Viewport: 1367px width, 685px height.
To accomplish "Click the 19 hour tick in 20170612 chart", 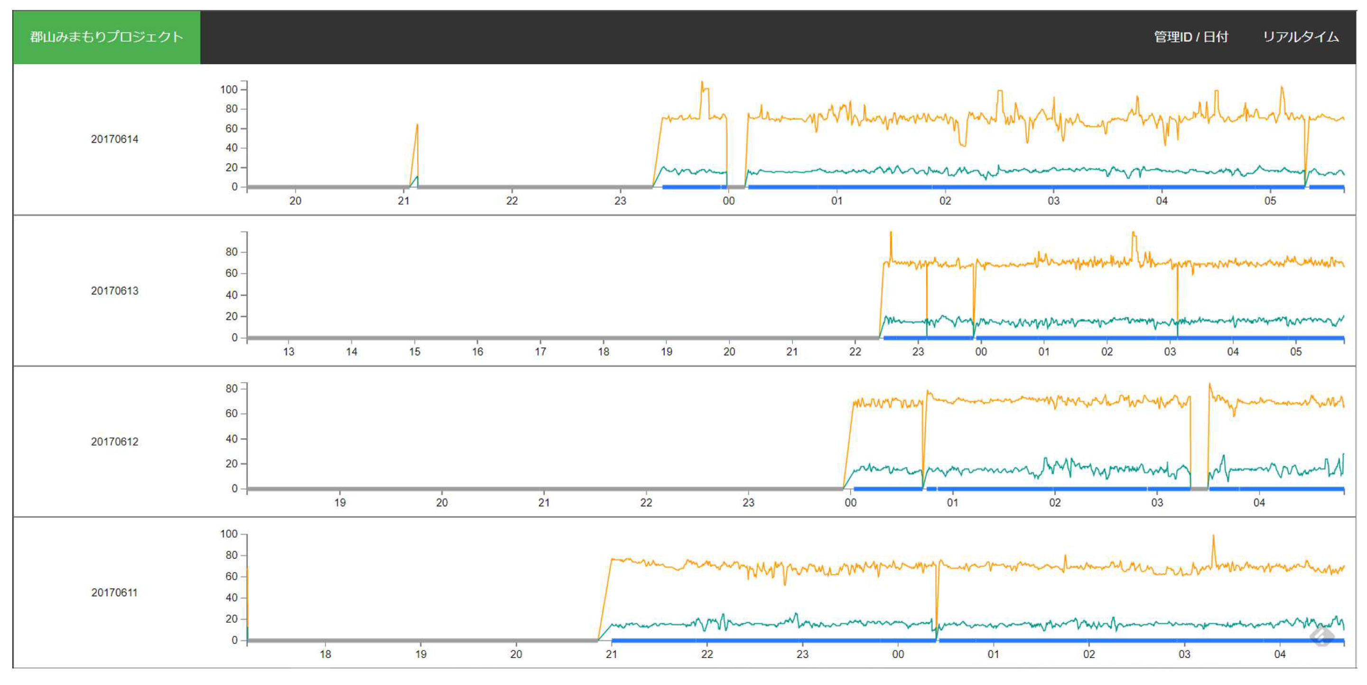I will 340,502.
